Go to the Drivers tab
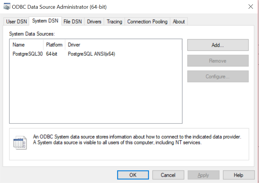Image resolution: width=259 pixels, height=183 pixels. [94, 22]
